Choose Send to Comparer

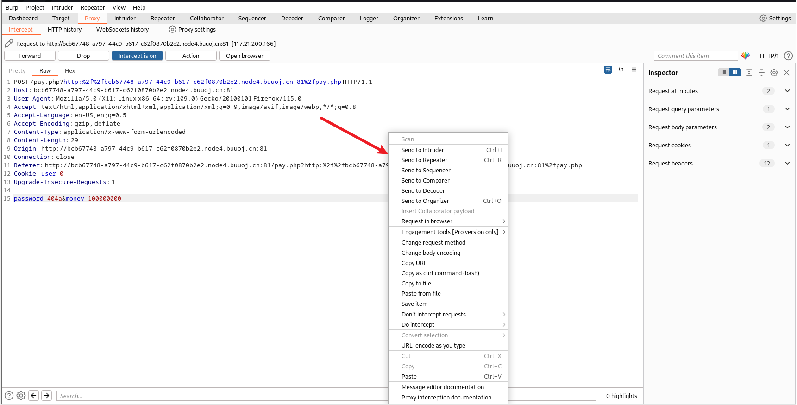[x=448, y=180]
